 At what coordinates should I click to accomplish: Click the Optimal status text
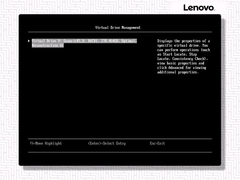129,41
